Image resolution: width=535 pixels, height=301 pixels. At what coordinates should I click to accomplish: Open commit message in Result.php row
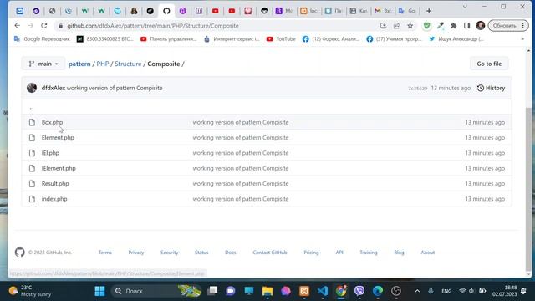[x=241, y=184]
